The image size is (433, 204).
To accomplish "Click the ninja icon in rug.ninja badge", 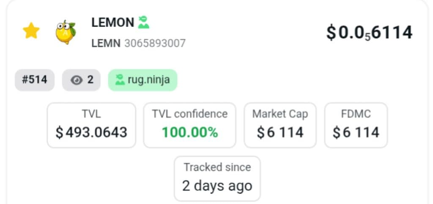I will point(120,80).
